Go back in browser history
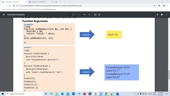 coord(2,6)
